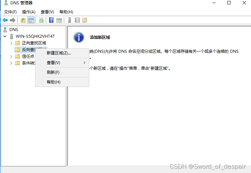
Task: Open the blue question mark Help icon
Action: (51, 20)
